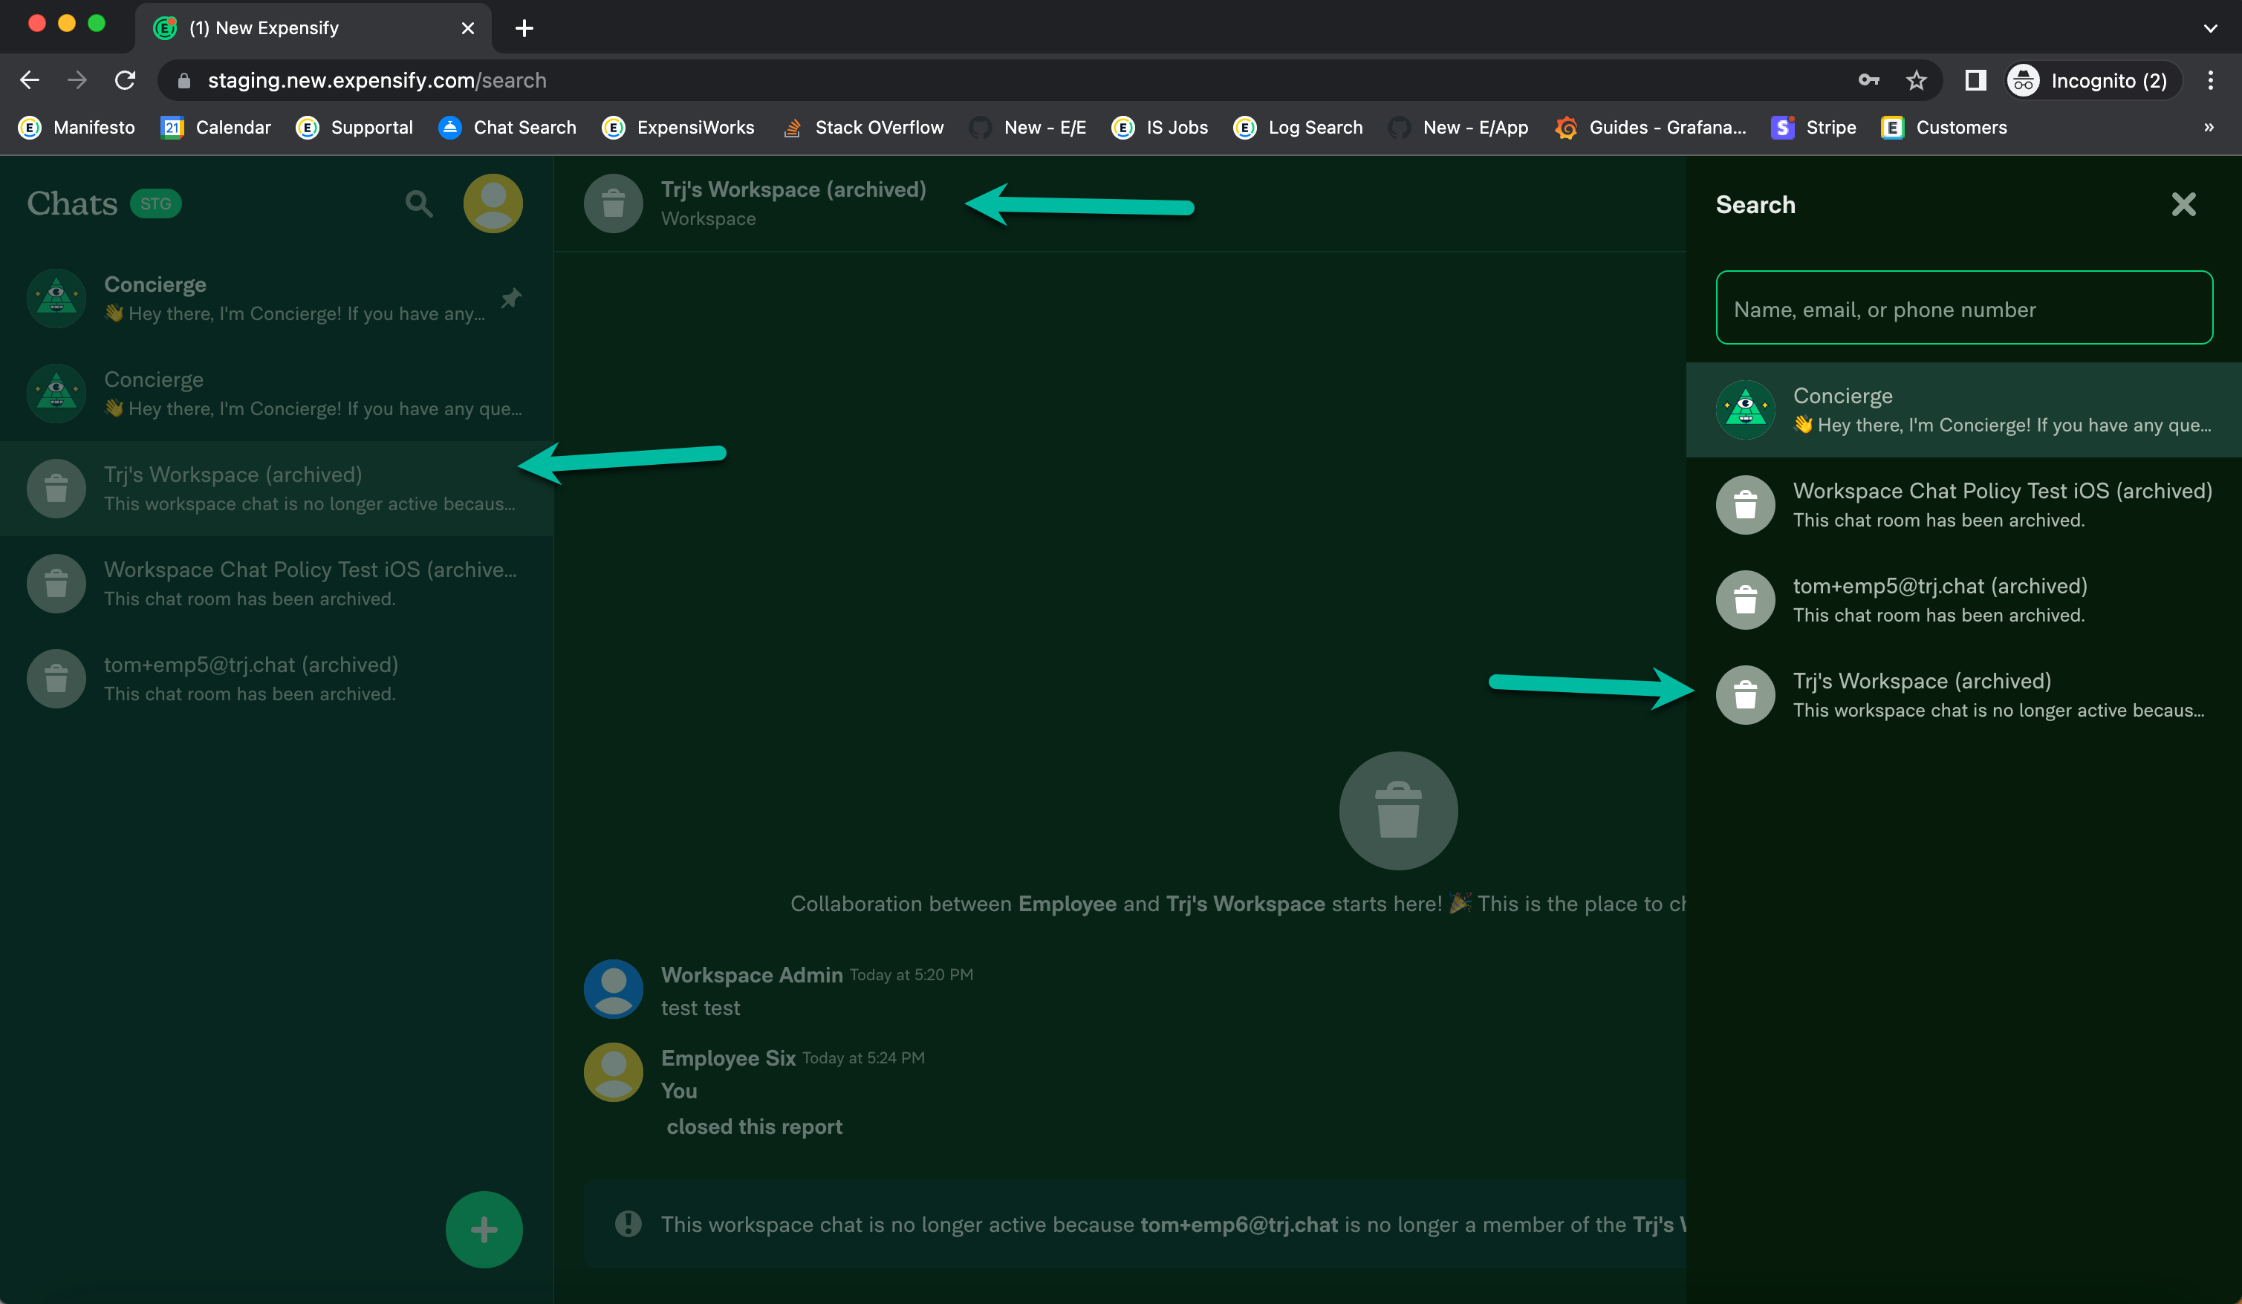Image resolution: width=2242 pixels, height=1304 pixels.
Task: Click the large trash watermark icon in chat area
Action: click(1397, 810)
